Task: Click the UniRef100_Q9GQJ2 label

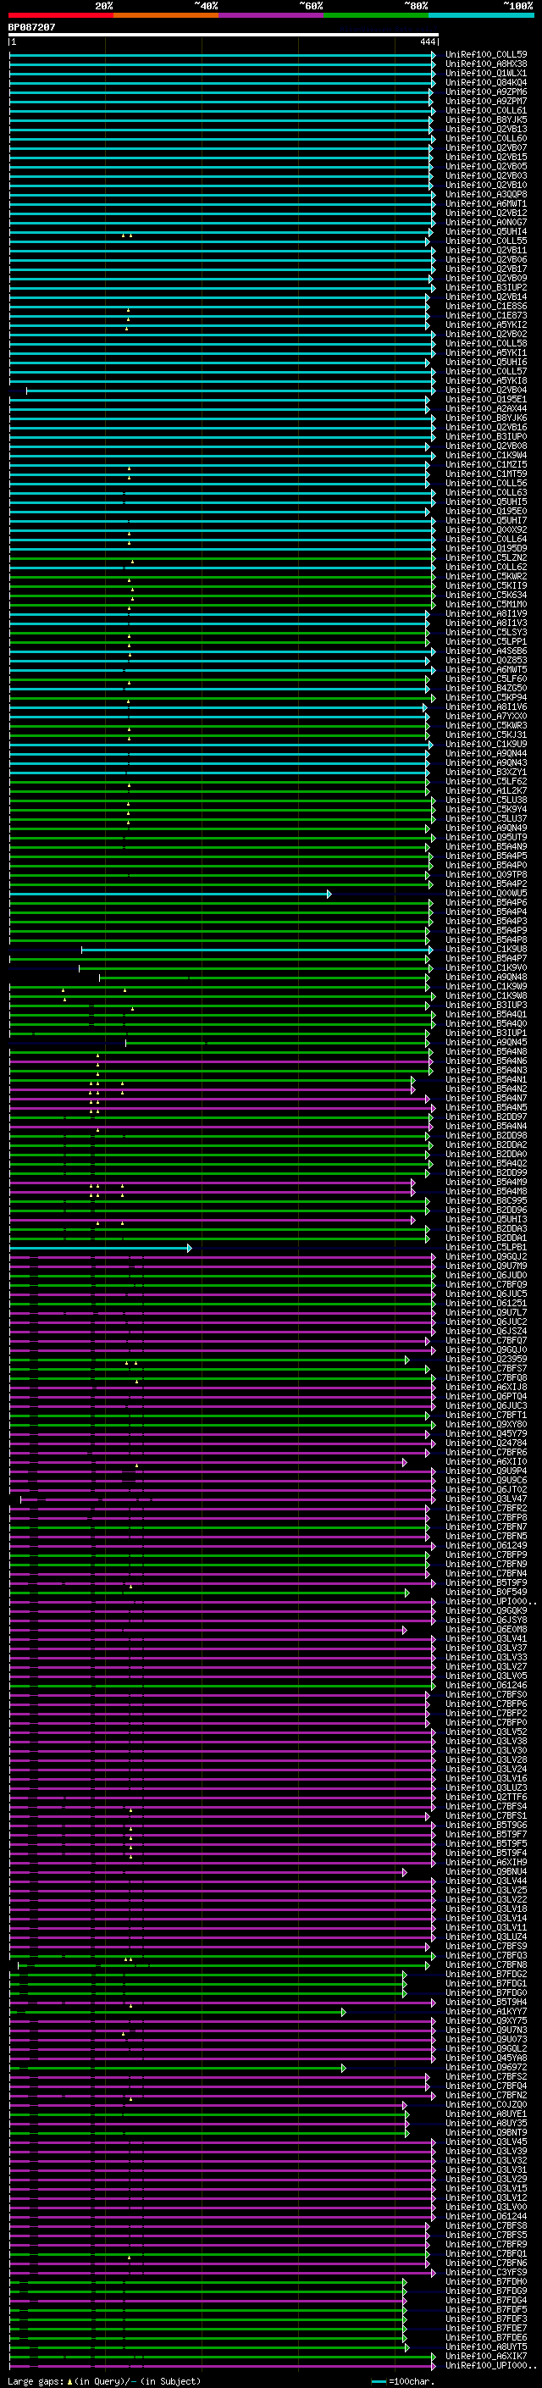Action: point(486,1257)
